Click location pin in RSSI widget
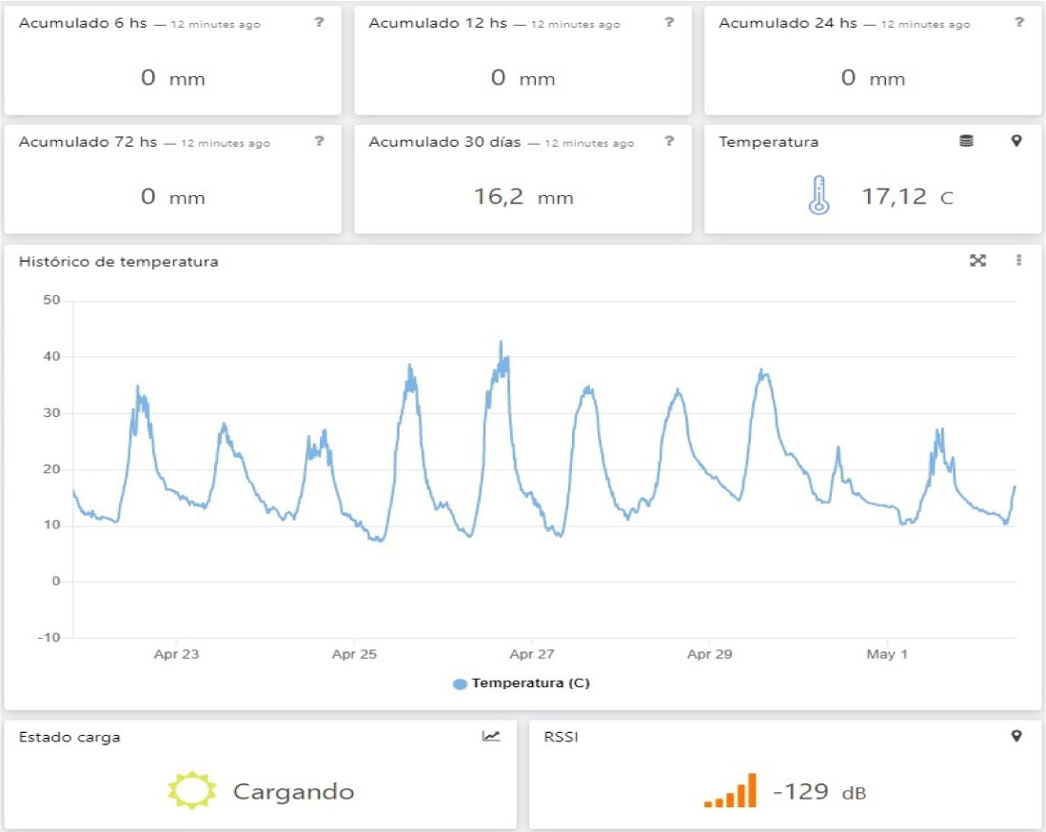1046x832 pixels. click(1016, 736)
